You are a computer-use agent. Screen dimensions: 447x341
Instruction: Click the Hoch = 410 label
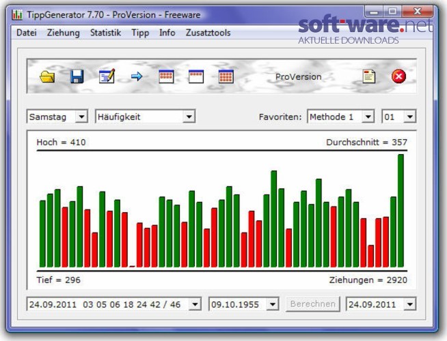point(61,142)
